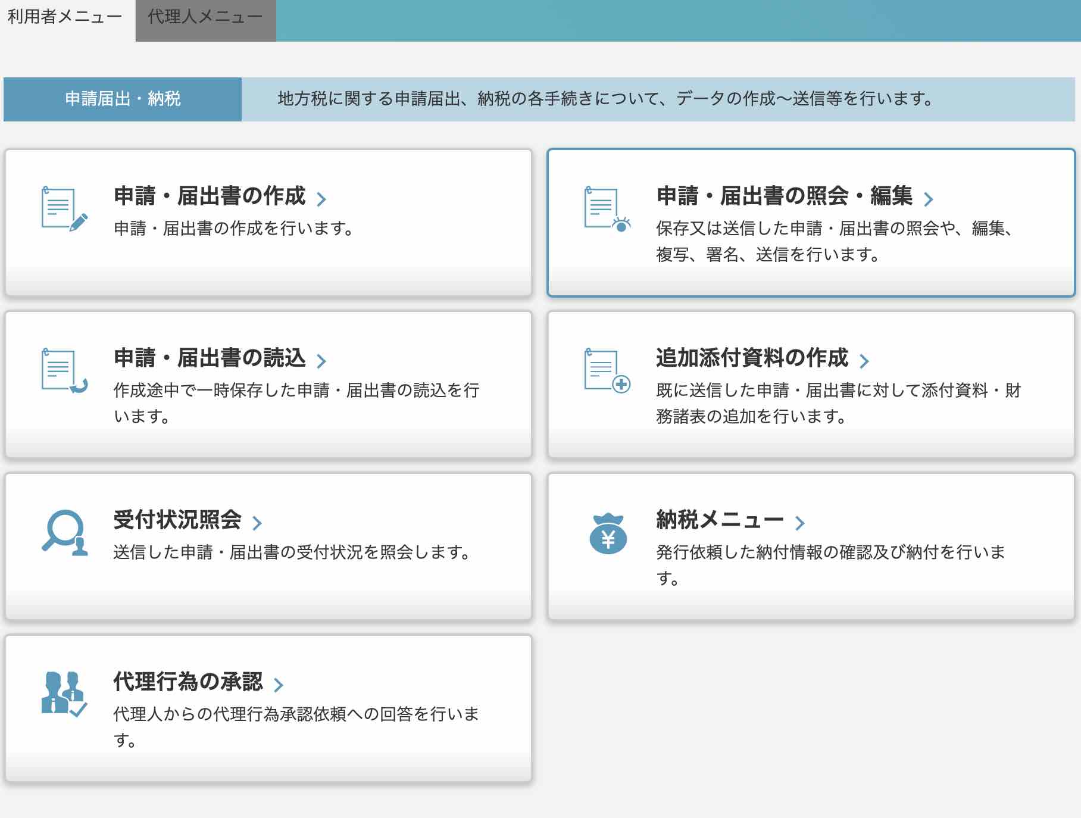1081x818 pixels.
Task: Click the chevron next to 受付状況照会
Action: click(x=257, y=523)
